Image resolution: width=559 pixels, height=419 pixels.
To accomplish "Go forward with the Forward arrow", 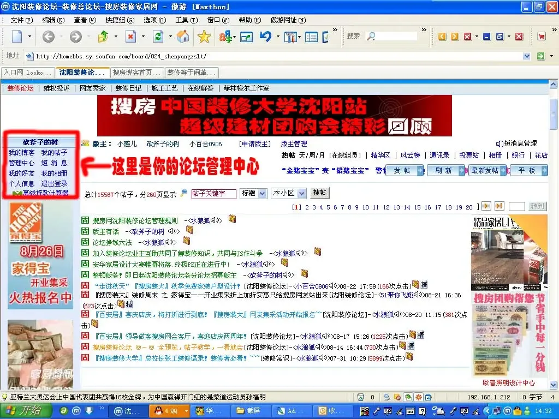I will click(75, 37).
